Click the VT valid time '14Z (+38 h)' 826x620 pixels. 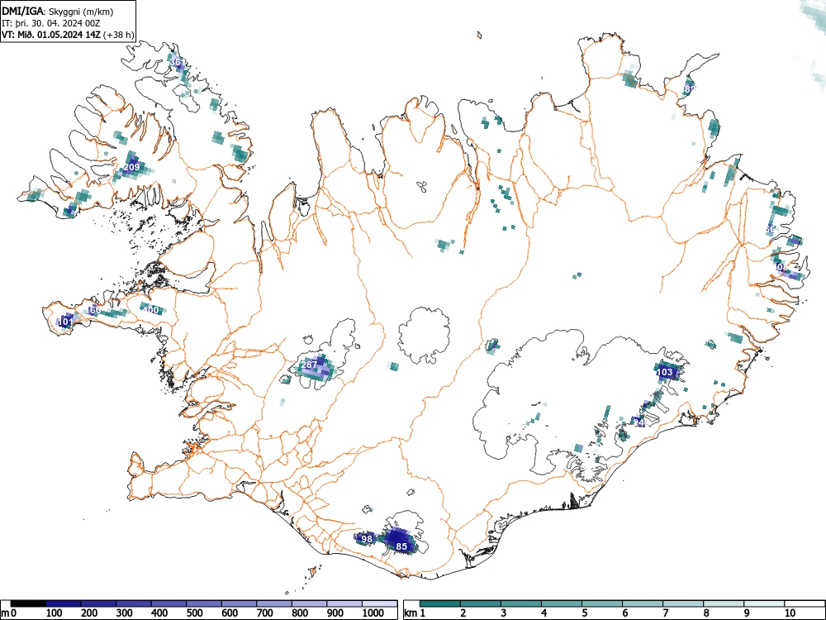click(x=109, y=36)
